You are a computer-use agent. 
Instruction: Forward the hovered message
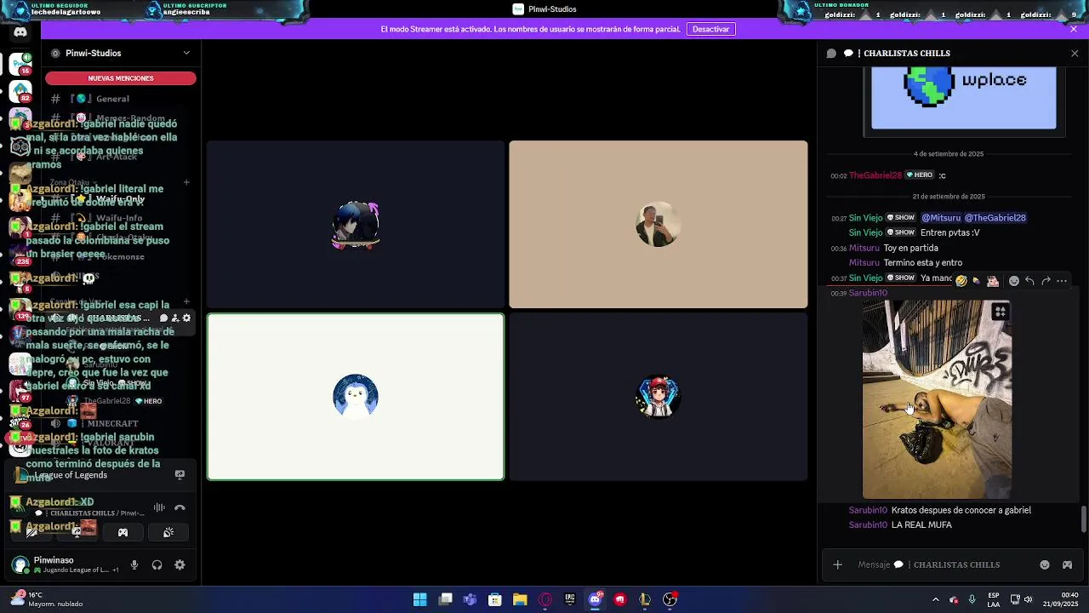coord(1046,281)
